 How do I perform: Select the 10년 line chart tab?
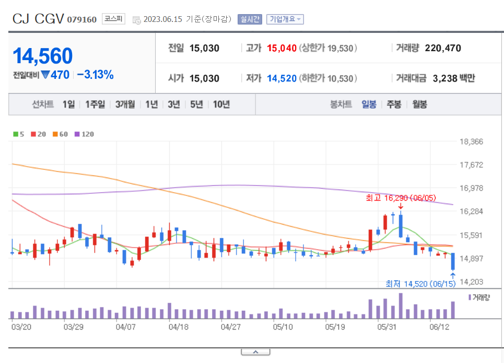[221, 104]
